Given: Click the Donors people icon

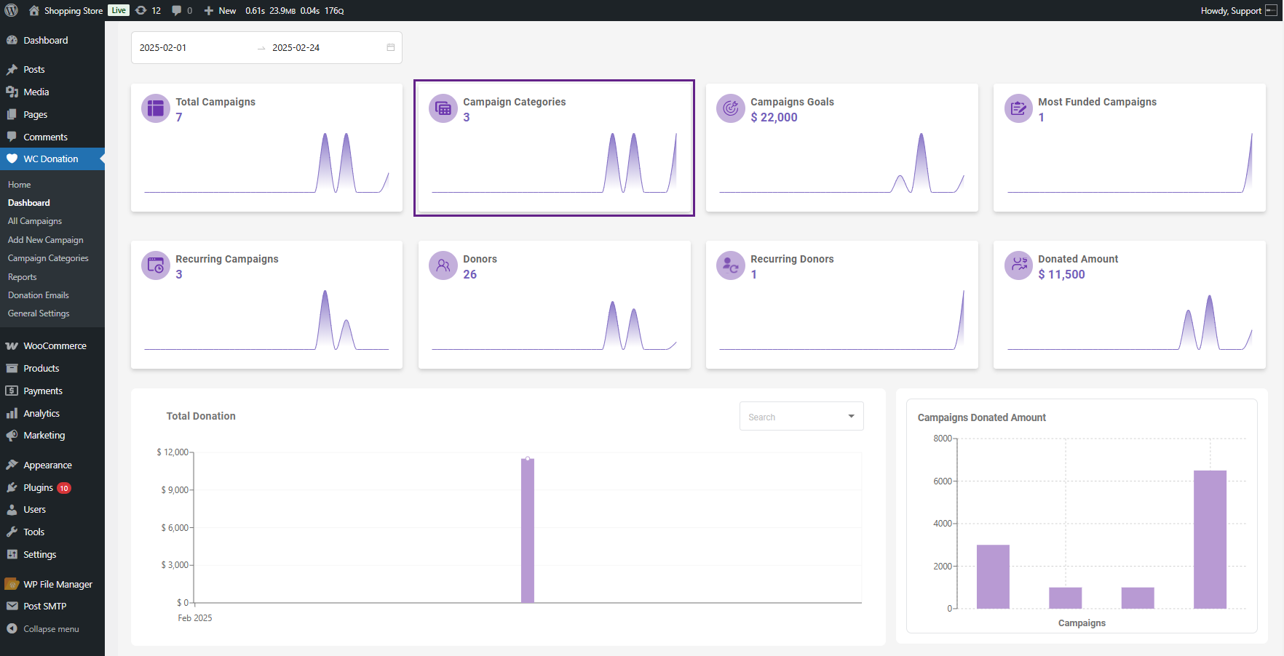Looking at the screenshot, I should click(x=443, y=265).
